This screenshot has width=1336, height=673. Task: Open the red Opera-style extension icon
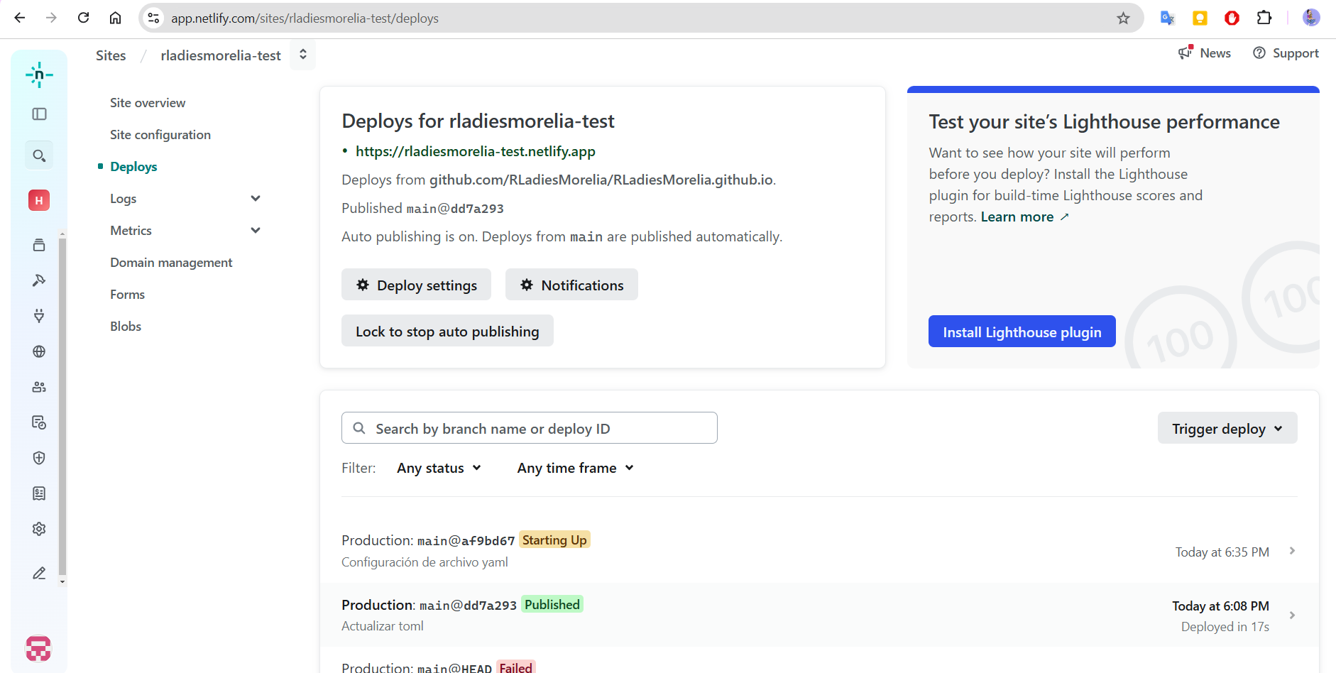coord(1232,18)
